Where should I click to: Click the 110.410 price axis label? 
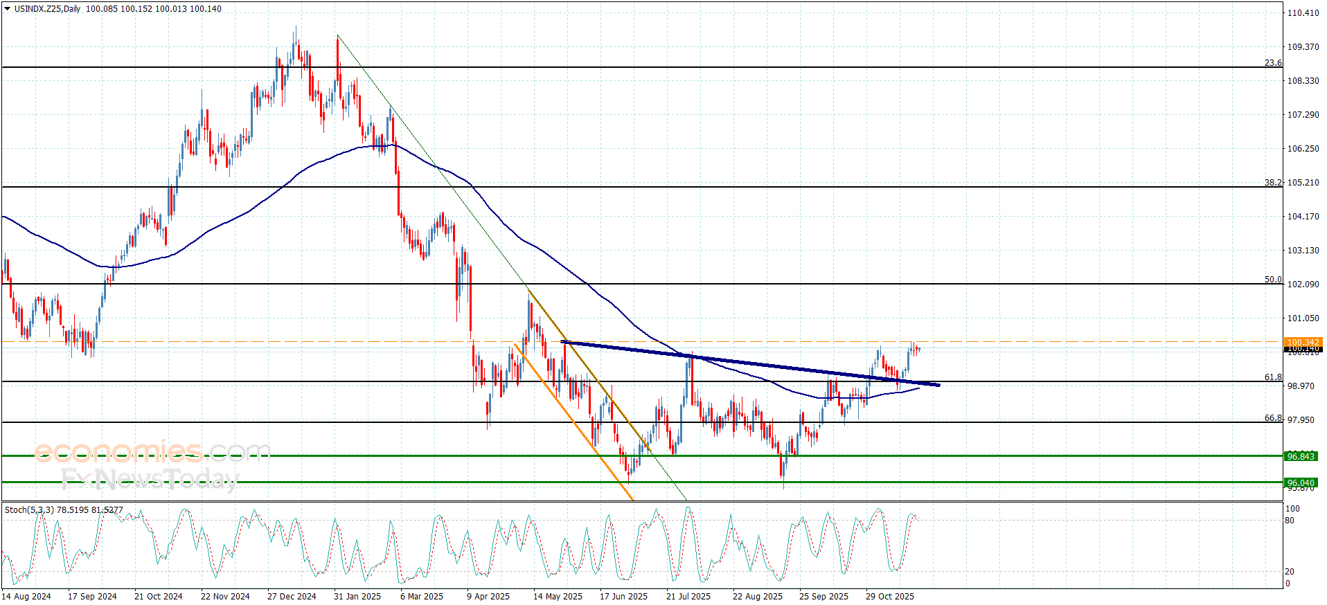coord(1303,12)
